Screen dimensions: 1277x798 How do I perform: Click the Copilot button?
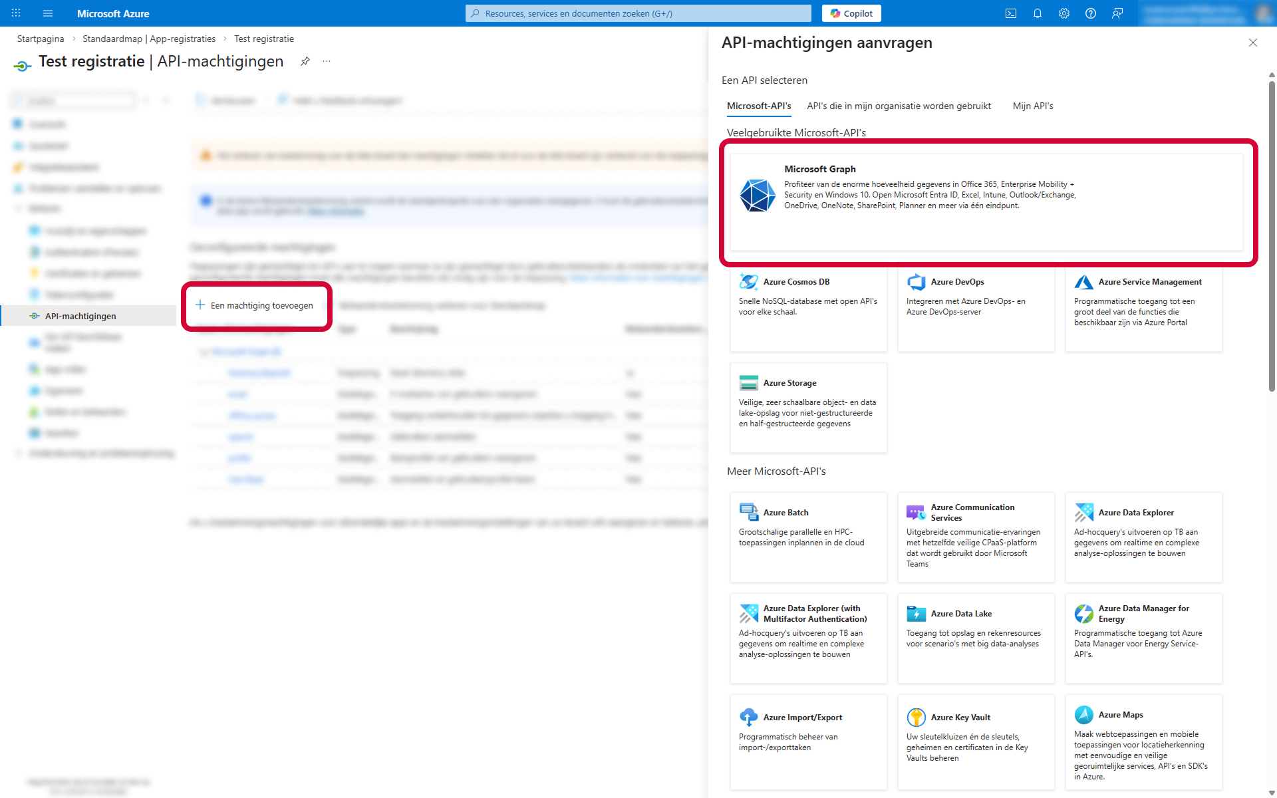coord(851,13)
